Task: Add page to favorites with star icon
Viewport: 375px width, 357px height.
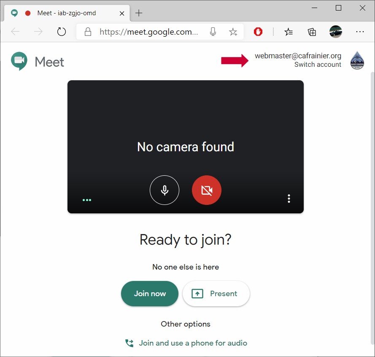Action: tap(233, 32)
